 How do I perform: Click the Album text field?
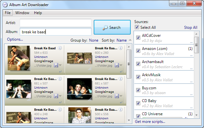click(x=55, y=32)
